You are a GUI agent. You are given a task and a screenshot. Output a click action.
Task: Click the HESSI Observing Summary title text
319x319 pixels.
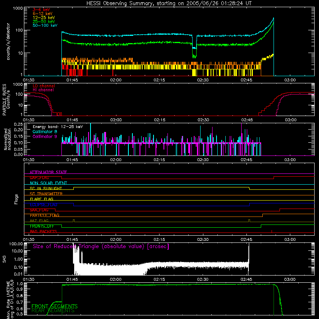169,4
